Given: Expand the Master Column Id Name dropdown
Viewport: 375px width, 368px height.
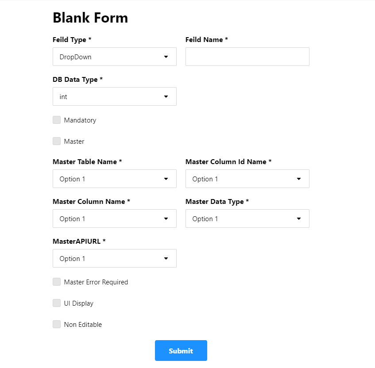Looking at the screenshot, I should (x=247, y=179).
